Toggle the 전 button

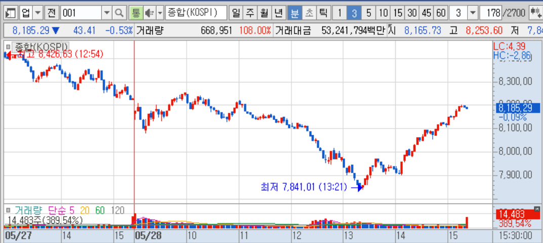coord(51,14)
